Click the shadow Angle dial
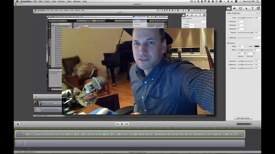Image resolution: width=275 pixels, height=154 pixels. pos(245,46)
